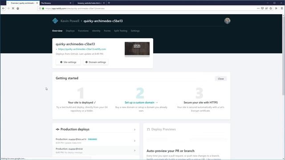Click the Domain settings button

96,62
